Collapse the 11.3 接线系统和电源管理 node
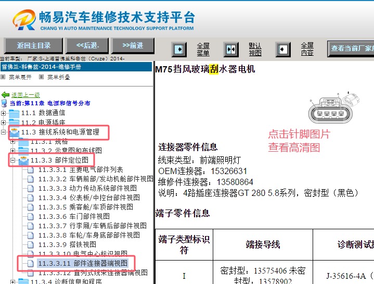This screenshot has width=374, height=284. click(3, 132)
